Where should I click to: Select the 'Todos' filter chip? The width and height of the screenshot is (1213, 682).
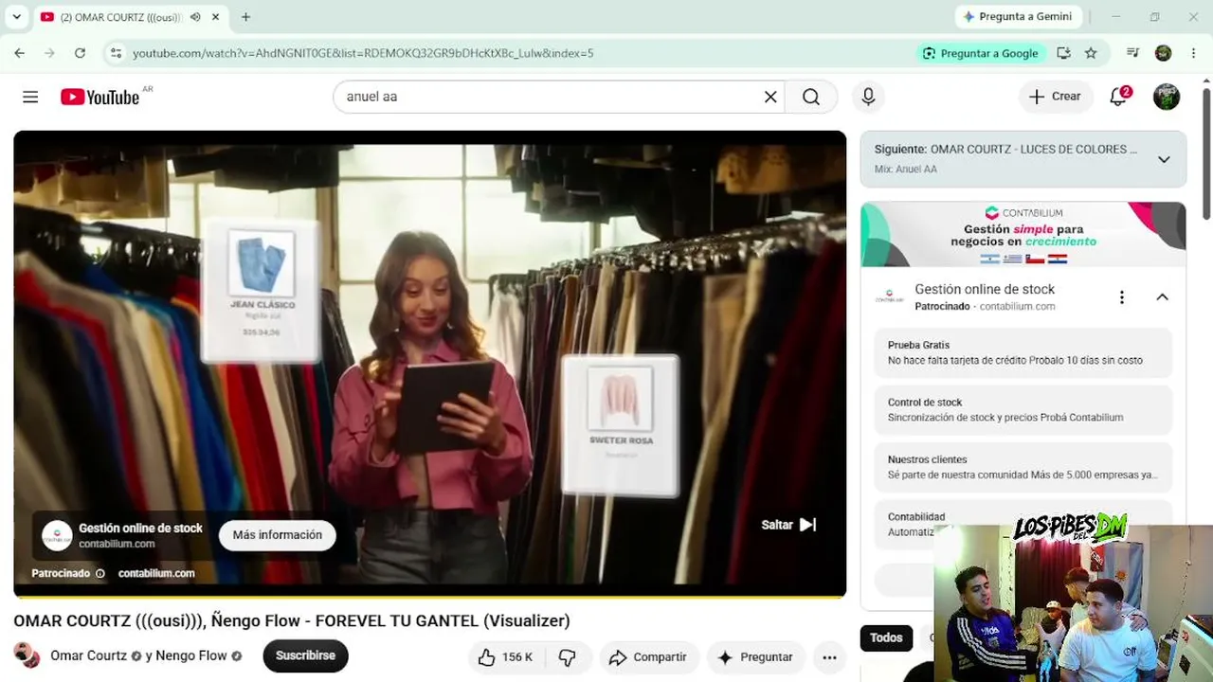[886, 638]
